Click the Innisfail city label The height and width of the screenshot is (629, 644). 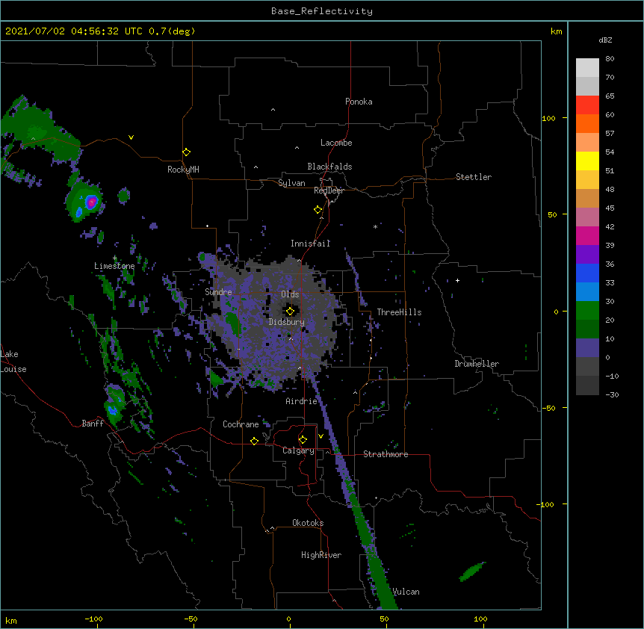pyautogui.click(x=311, y=244)
